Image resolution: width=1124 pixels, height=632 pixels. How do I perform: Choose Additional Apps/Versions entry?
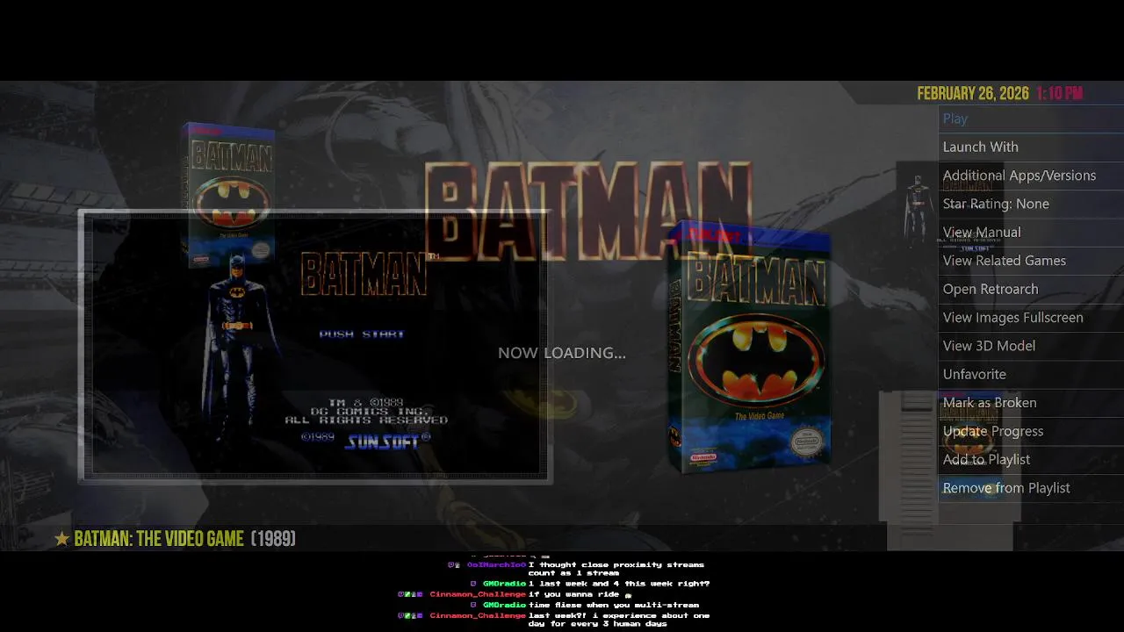(1031, 176)
